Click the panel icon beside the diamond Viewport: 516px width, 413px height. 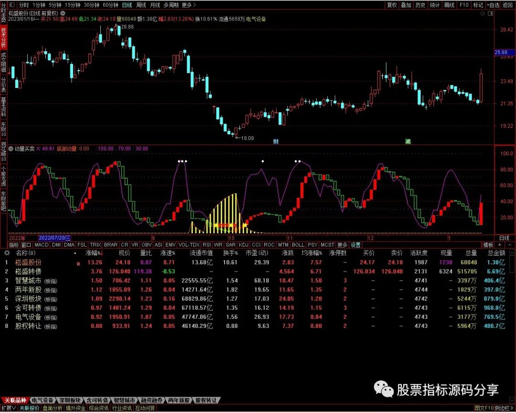[490, 13]
